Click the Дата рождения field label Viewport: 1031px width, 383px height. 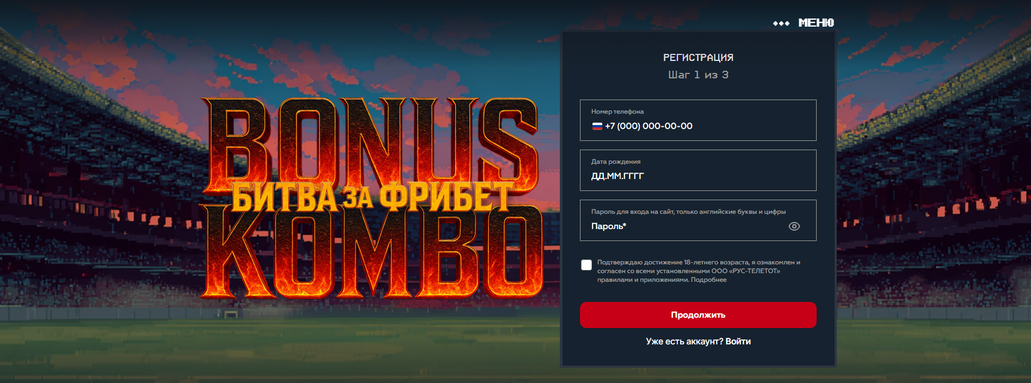coord(616,162)
